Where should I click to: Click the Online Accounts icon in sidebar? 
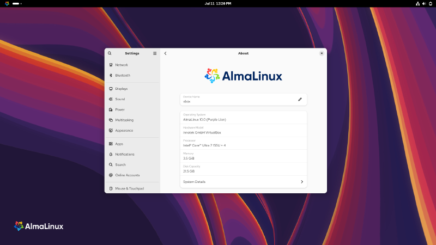(x=111, y=175)
